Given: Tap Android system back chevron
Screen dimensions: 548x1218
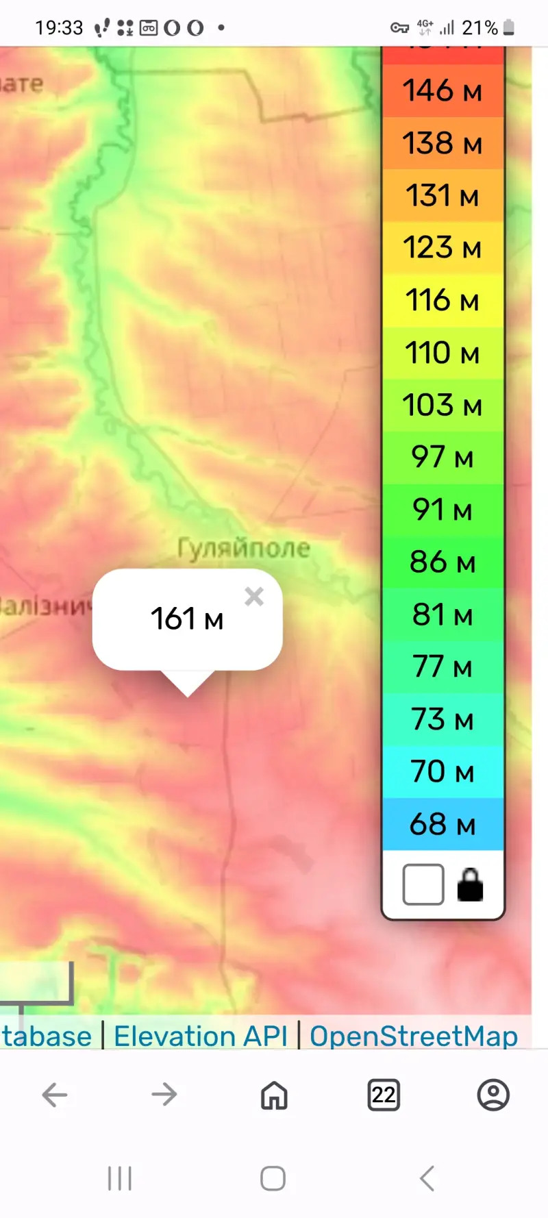Looking at the screenshot, I should coord(427,1178).
